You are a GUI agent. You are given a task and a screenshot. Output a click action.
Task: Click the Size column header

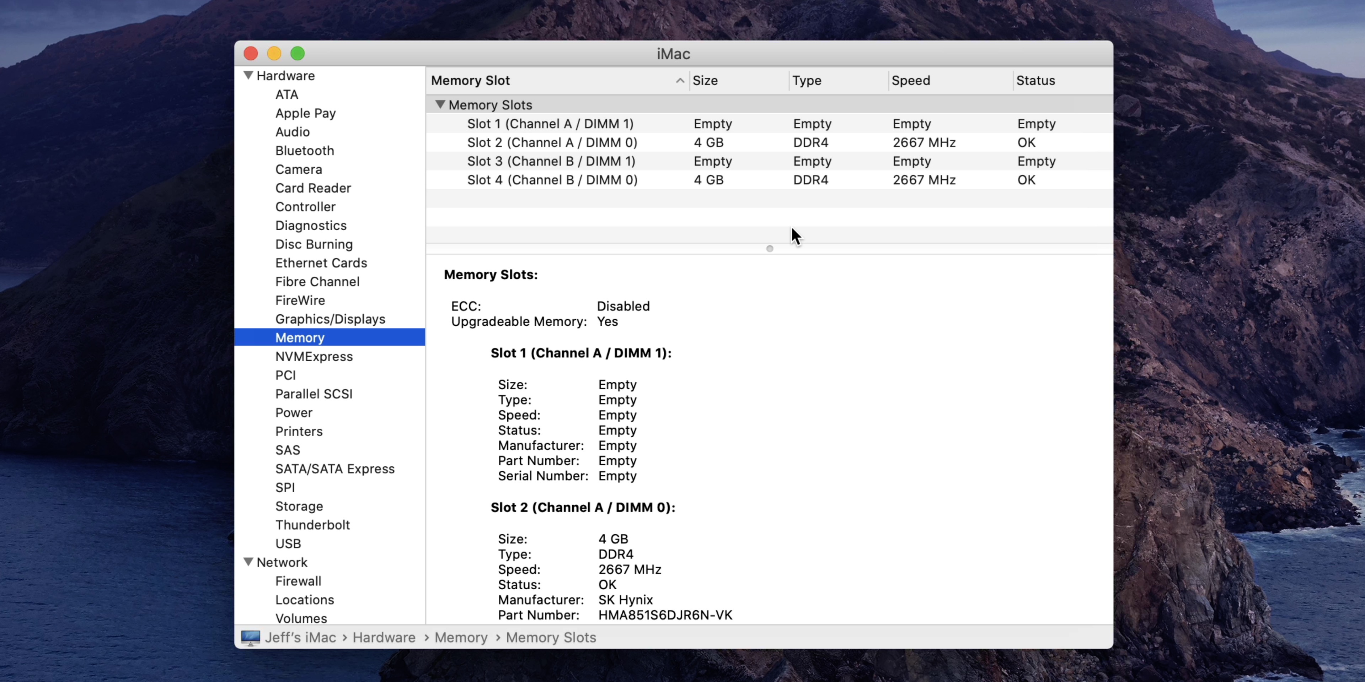point(705,81)
